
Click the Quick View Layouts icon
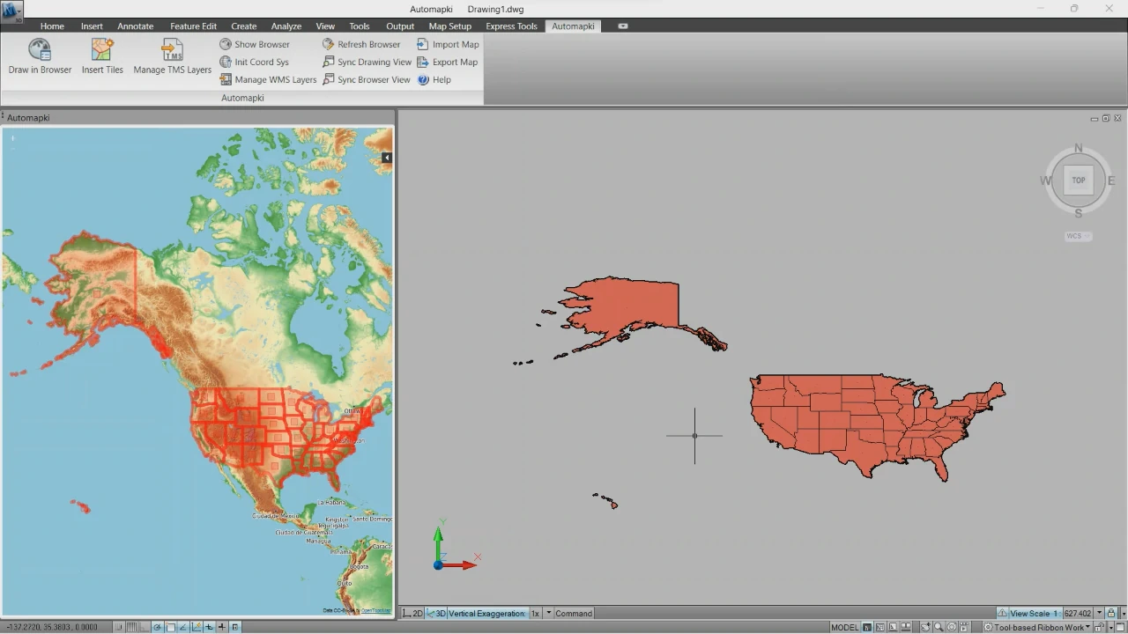[x=893, y=627]
